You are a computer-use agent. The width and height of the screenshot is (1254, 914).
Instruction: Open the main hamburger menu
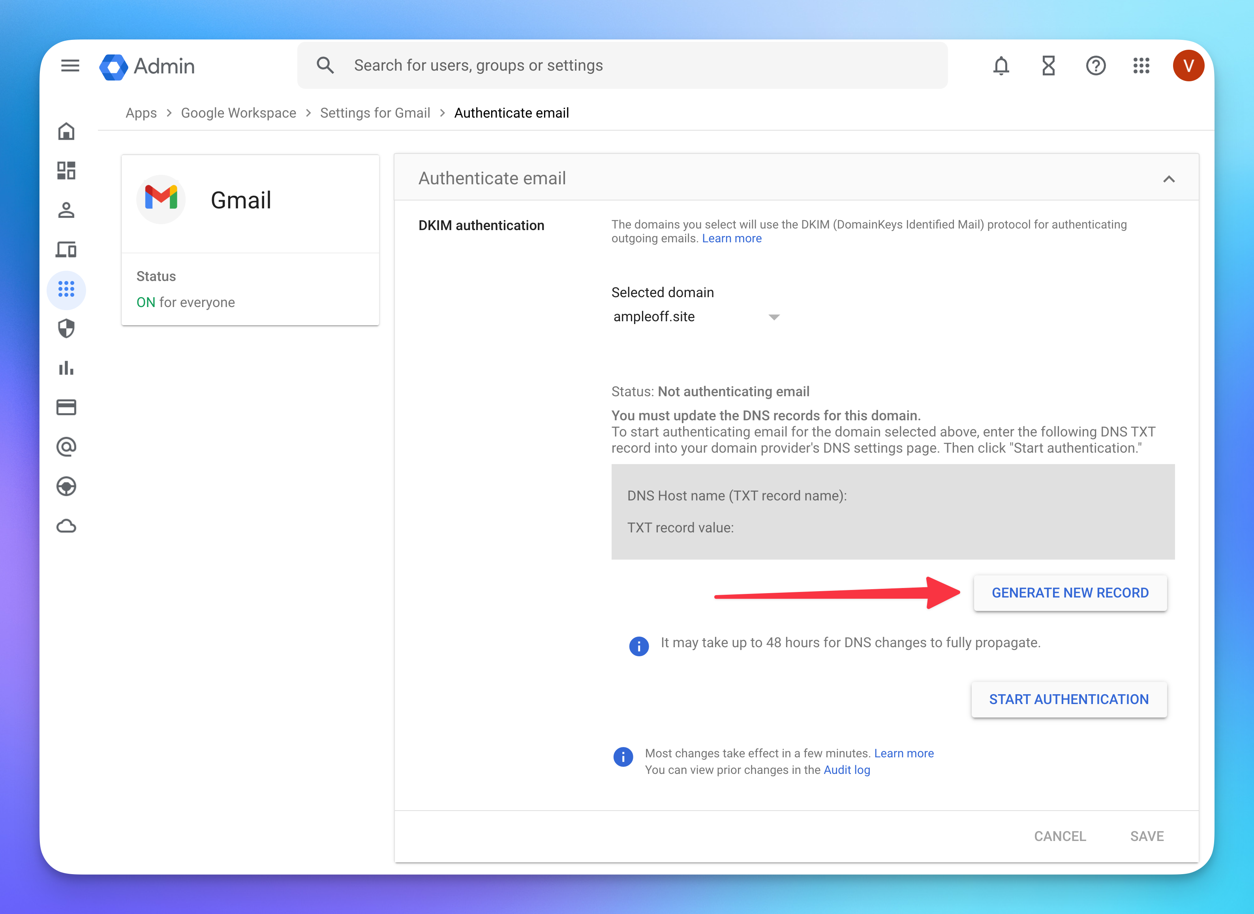pos(70,66)
